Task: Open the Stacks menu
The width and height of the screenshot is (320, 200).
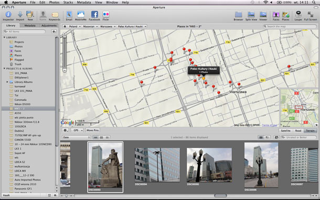Action: [x=68, y=3]
